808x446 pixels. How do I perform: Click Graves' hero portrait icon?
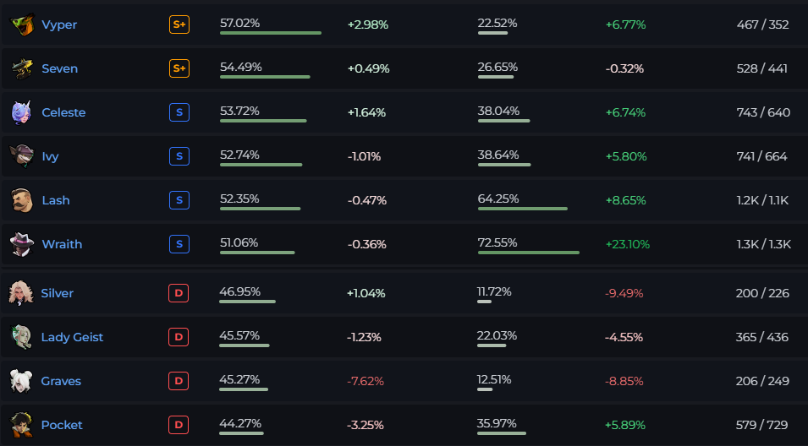coord(21,381)
